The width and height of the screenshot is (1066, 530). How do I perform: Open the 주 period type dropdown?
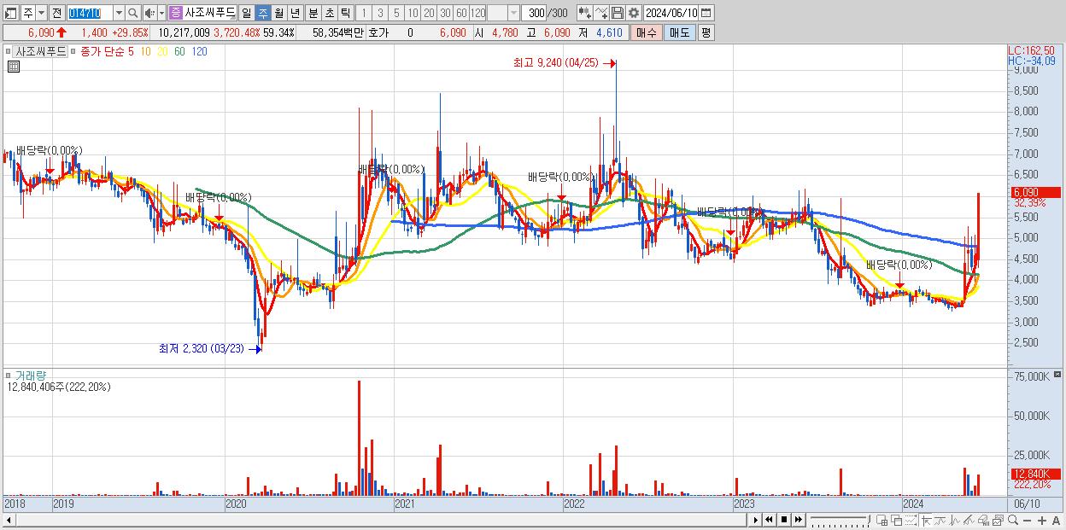click(x=41, y=13)
